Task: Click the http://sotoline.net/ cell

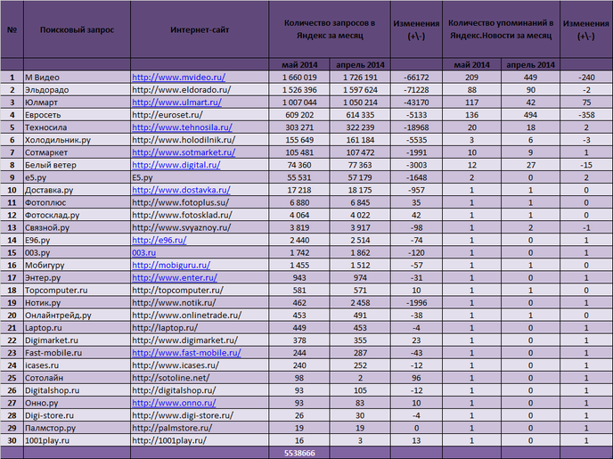Action: tap(200, 378)
